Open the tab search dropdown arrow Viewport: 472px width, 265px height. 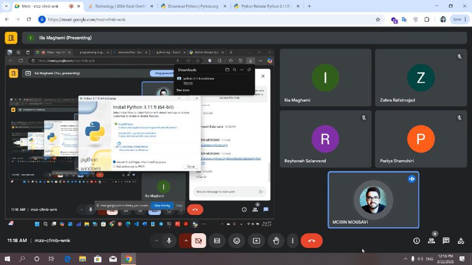coord(6,6)
